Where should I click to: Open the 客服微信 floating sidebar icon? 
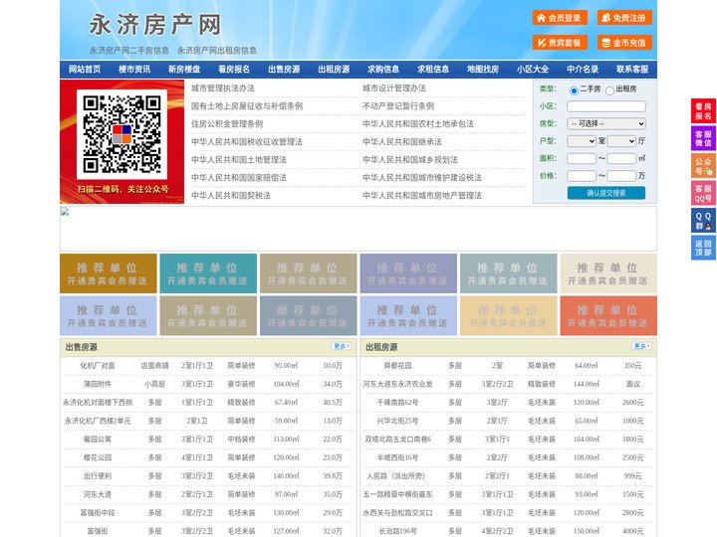[703, 138]
